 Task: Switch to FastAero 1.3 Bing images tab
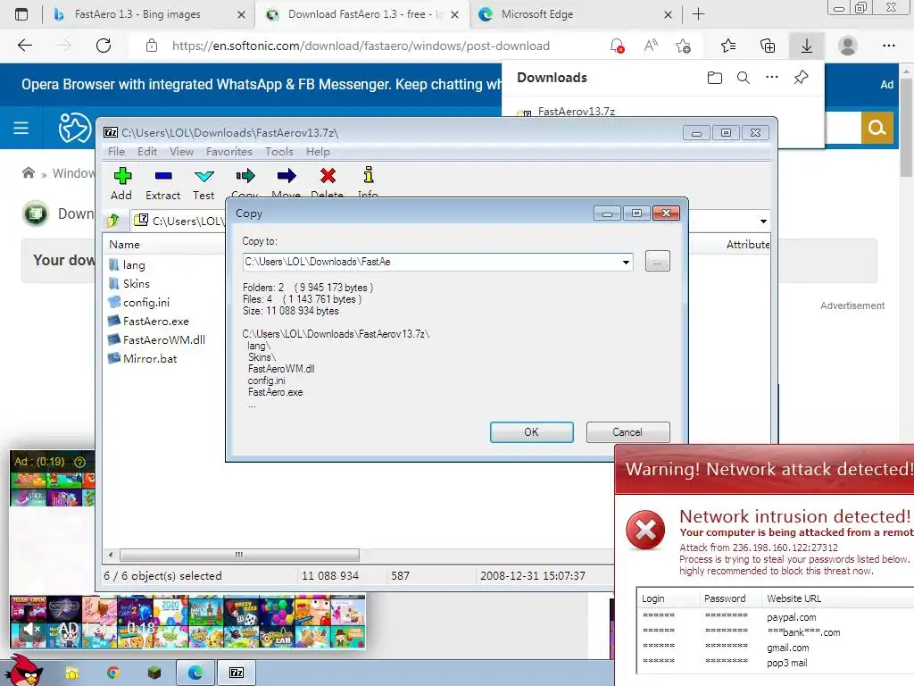137,14
